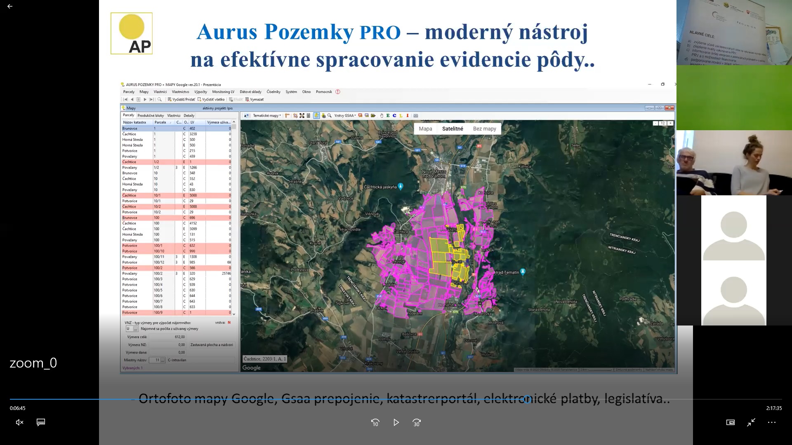
Task: Toggle the yellow L layer button
Action: click(x=401, y=116)
